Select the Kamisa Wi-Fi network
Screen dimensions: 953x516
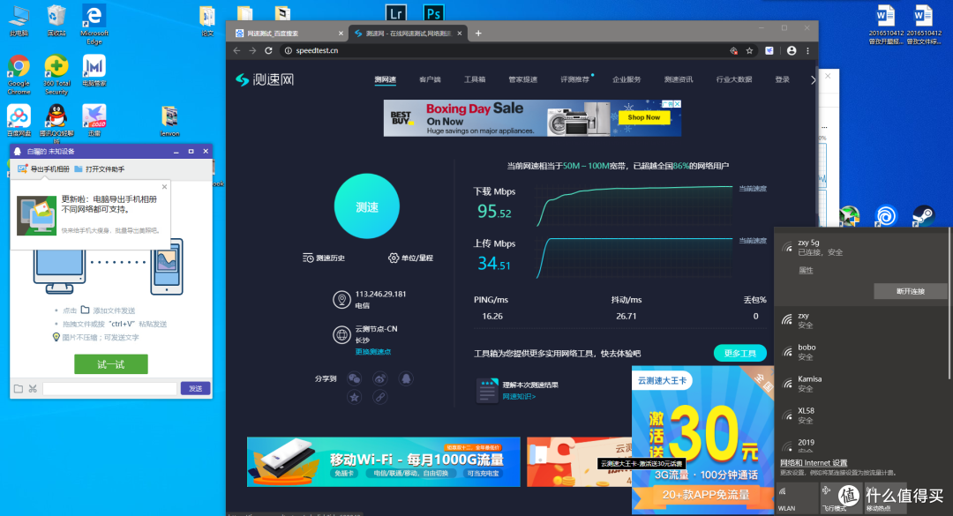pyautogui.click(x=862, y=384)
